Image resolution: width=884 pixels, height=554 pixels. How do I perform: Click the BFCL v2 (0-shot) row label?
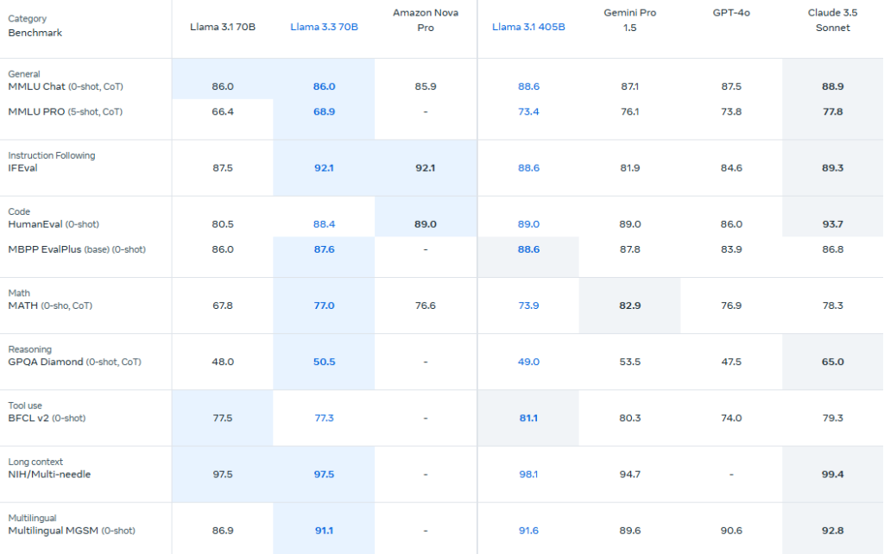pos(47,419)
